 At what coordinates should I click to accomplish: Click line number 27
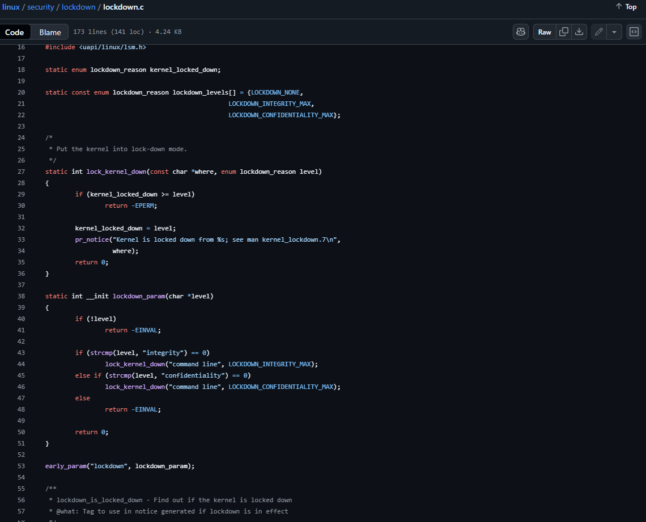pyautogui.click(x=22, y=172)
